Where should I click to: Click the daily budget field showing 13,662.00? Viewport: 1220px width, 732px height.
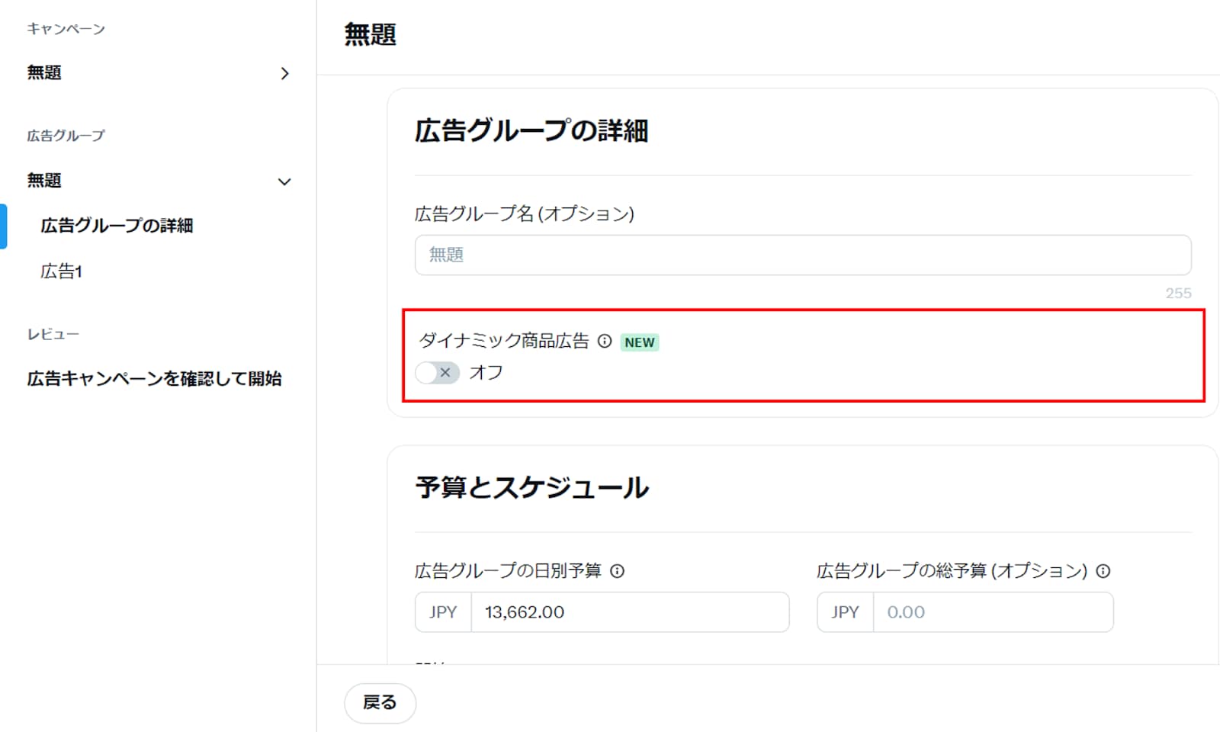pos(629,612)
